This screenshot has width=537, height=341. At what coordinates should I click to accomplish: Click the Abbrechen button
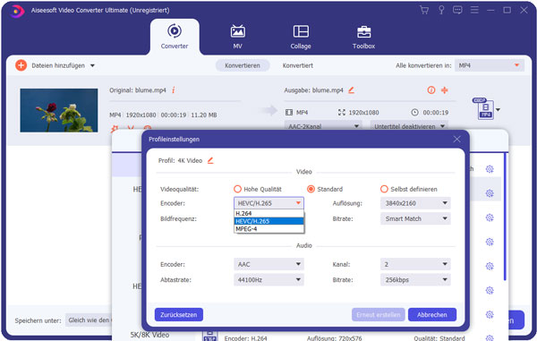(432, 315)
